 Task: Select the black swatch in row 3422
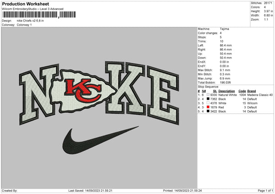tap(208, 111)
